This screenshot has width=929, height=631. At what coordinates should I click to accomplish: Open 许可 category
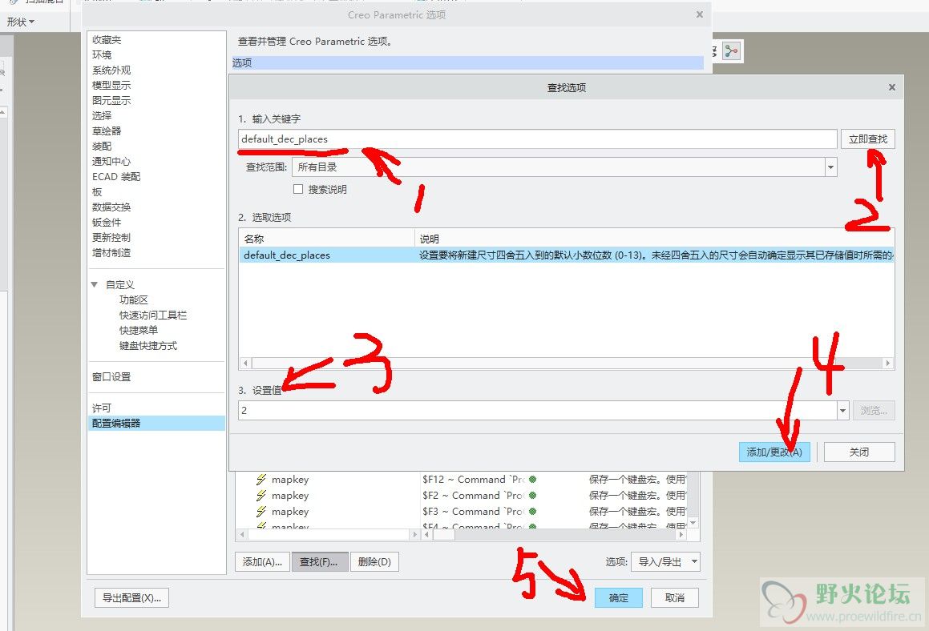[102, 408]
